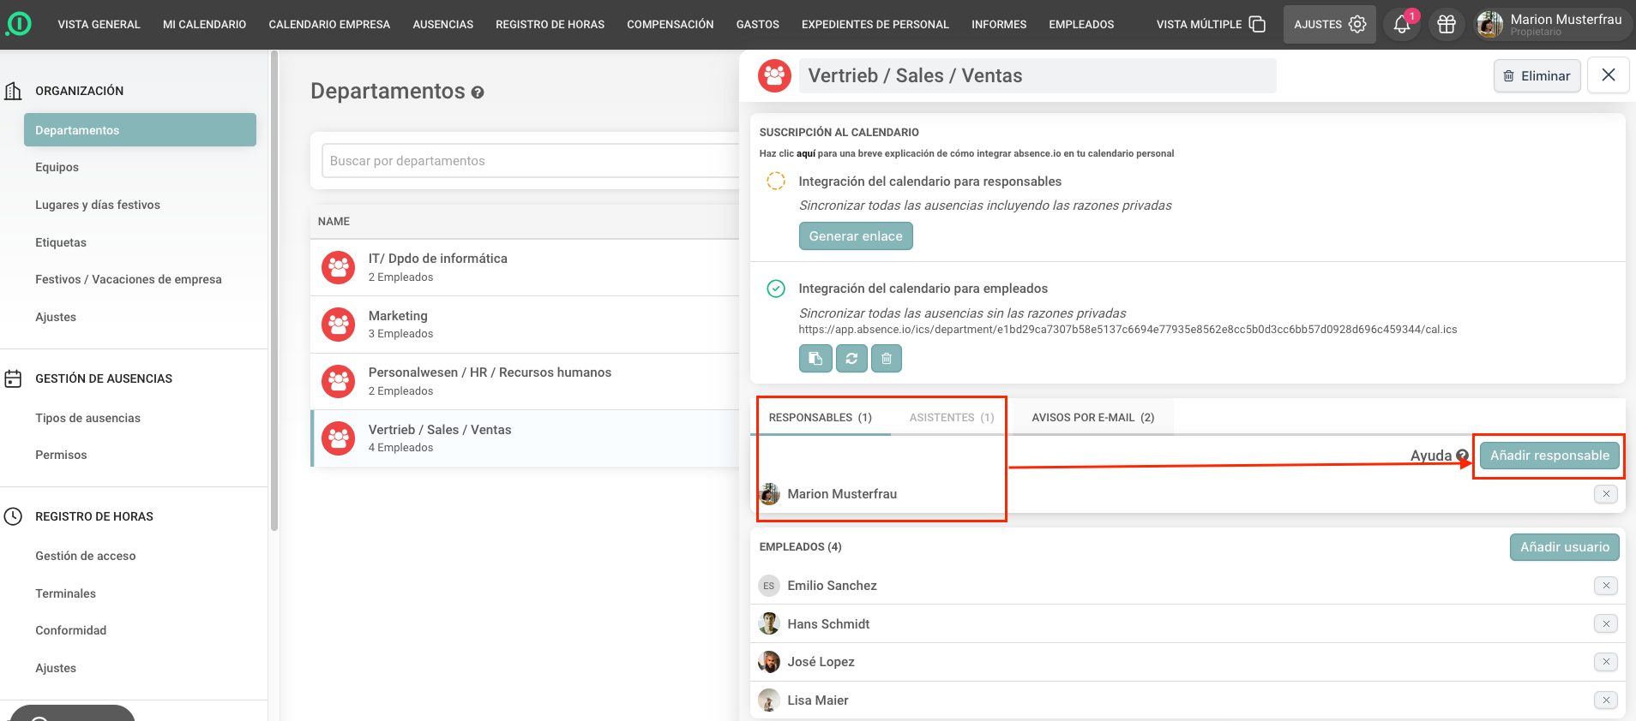Toggle calendar integration for responsables
This screenshot has width=1636, height=721.
coord(775,182)
